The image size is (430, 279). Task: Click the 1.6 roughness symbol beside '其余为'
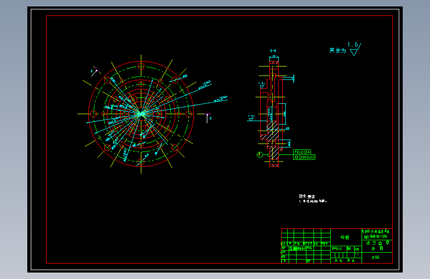coord(354,49)
